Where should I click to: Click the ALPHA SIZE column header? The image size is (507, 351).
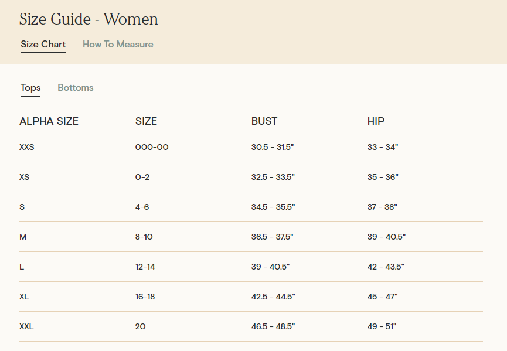coord(49,122)
